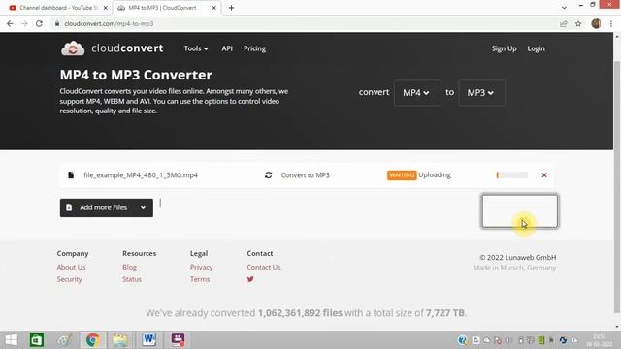Click the share page icon in the address bar
621x349 pixels.
tap(563, 23)
